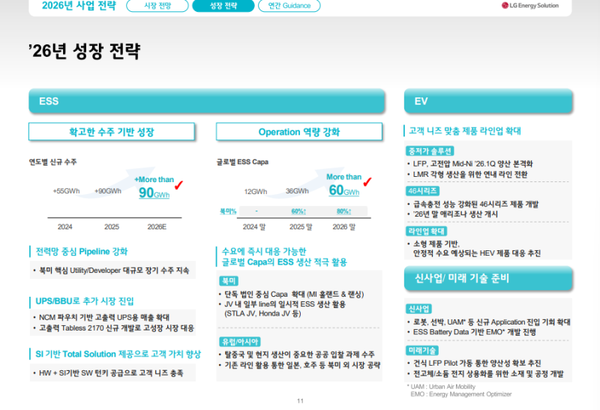Switch to the 연간 Guidance tab
This screenshot has height=410, width=600.
coord(289,6)
